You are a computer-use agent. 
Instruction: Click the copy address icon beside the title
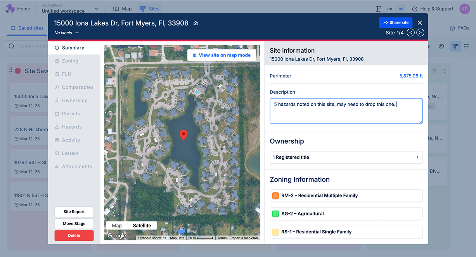pyautogui.click(x=196, y=24)
